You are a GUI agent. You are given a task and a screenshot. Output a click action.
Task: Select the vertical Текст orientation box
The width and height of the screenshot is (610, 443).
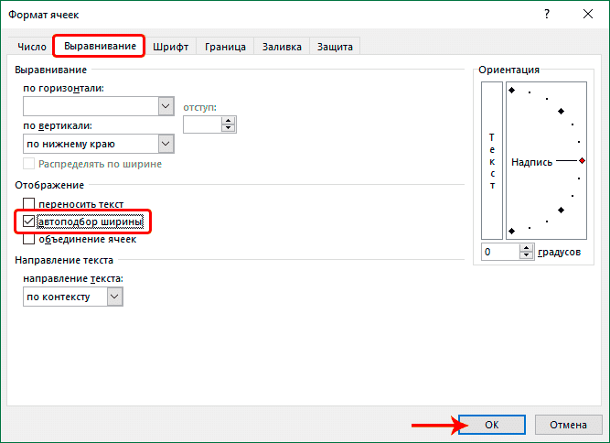coord(492,160)
